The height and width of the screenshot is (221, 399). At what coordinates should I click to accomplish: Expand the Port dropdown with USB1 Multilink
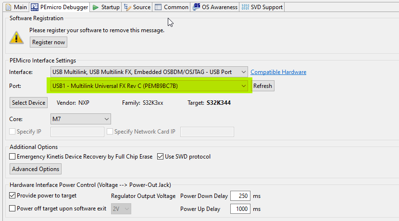[x=149, y=86]
